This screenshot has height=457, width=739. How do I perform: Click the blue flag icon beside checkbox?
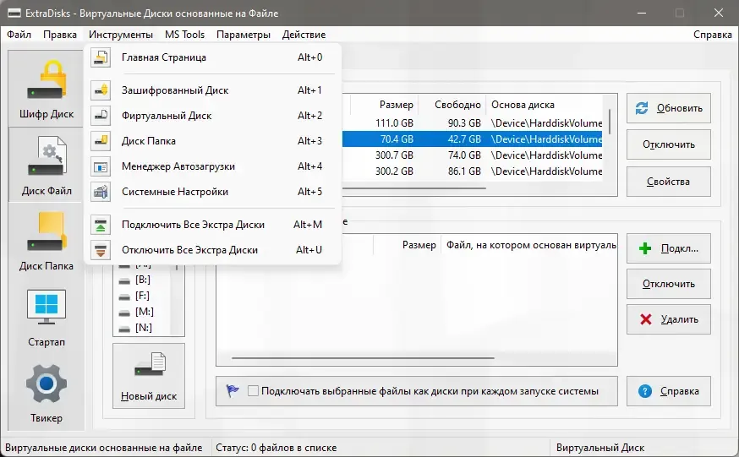coord(233,390)
